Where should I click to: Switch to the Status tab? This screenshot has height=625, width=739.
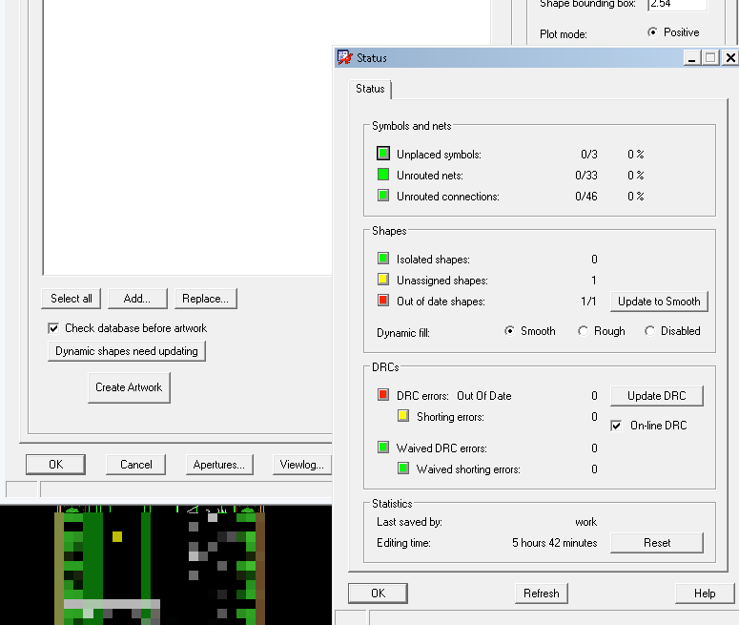pos(370,89)
